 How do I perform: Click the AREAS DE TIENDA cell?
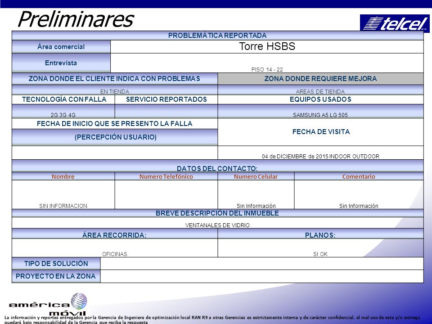(x=320, y=90)
